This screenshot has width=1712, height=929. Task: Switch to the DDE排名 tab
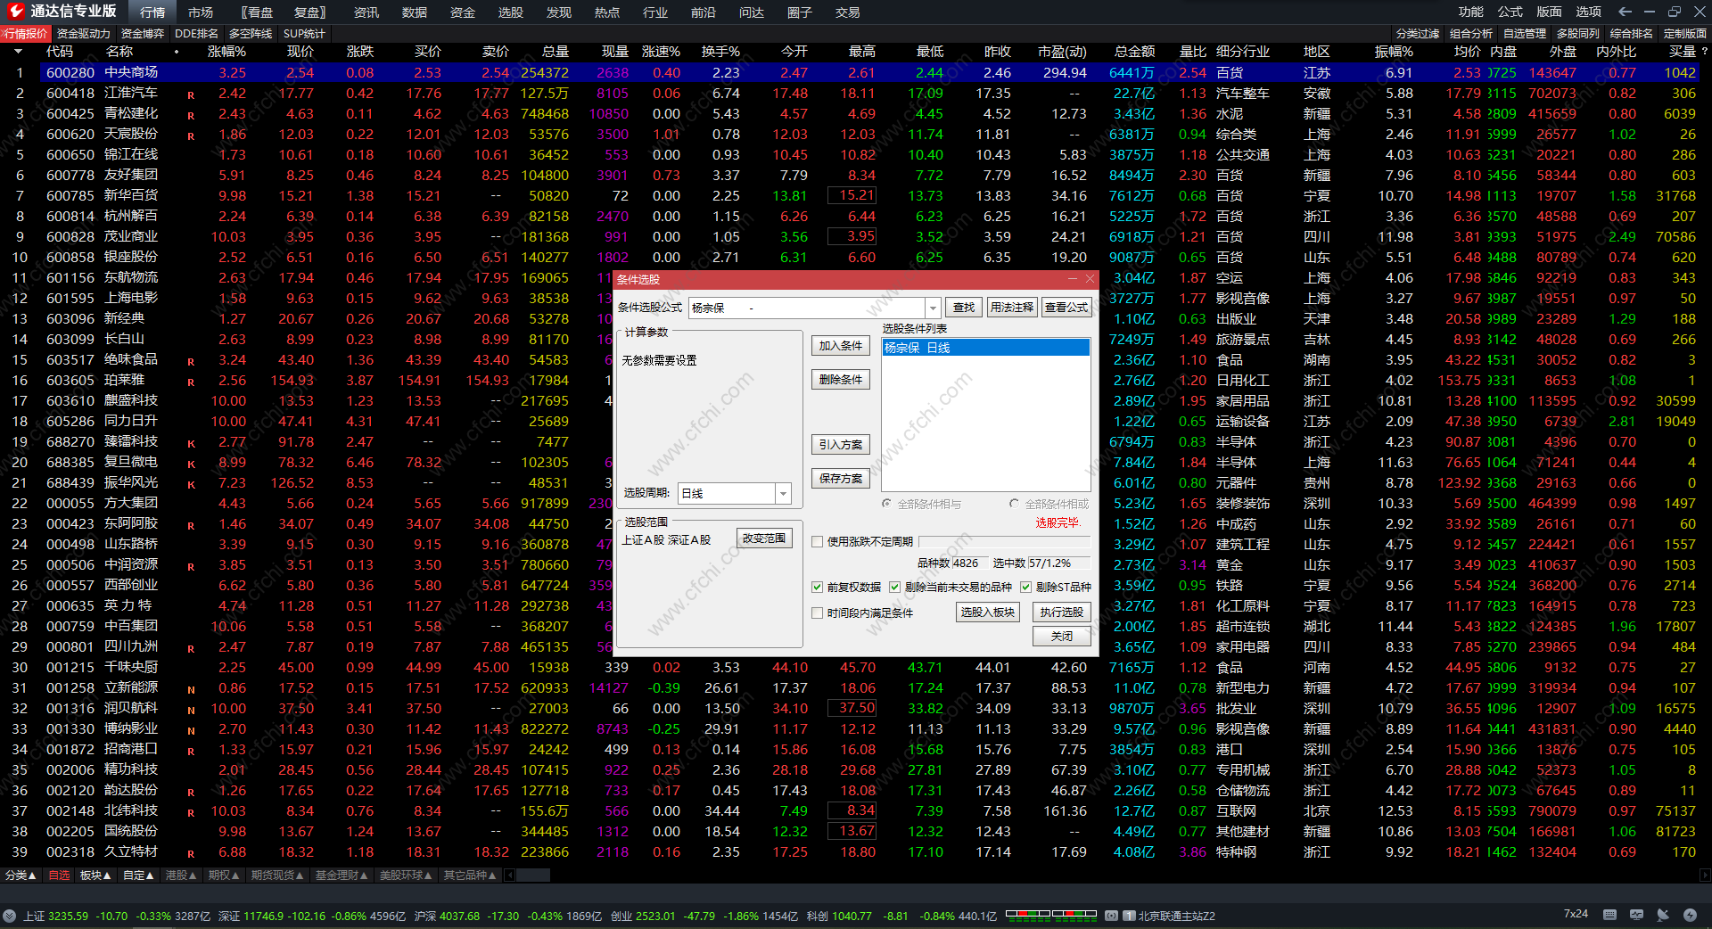[196, 34]
